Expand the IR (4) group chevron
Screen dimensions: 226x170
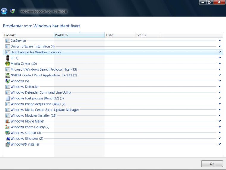[220, 58]
